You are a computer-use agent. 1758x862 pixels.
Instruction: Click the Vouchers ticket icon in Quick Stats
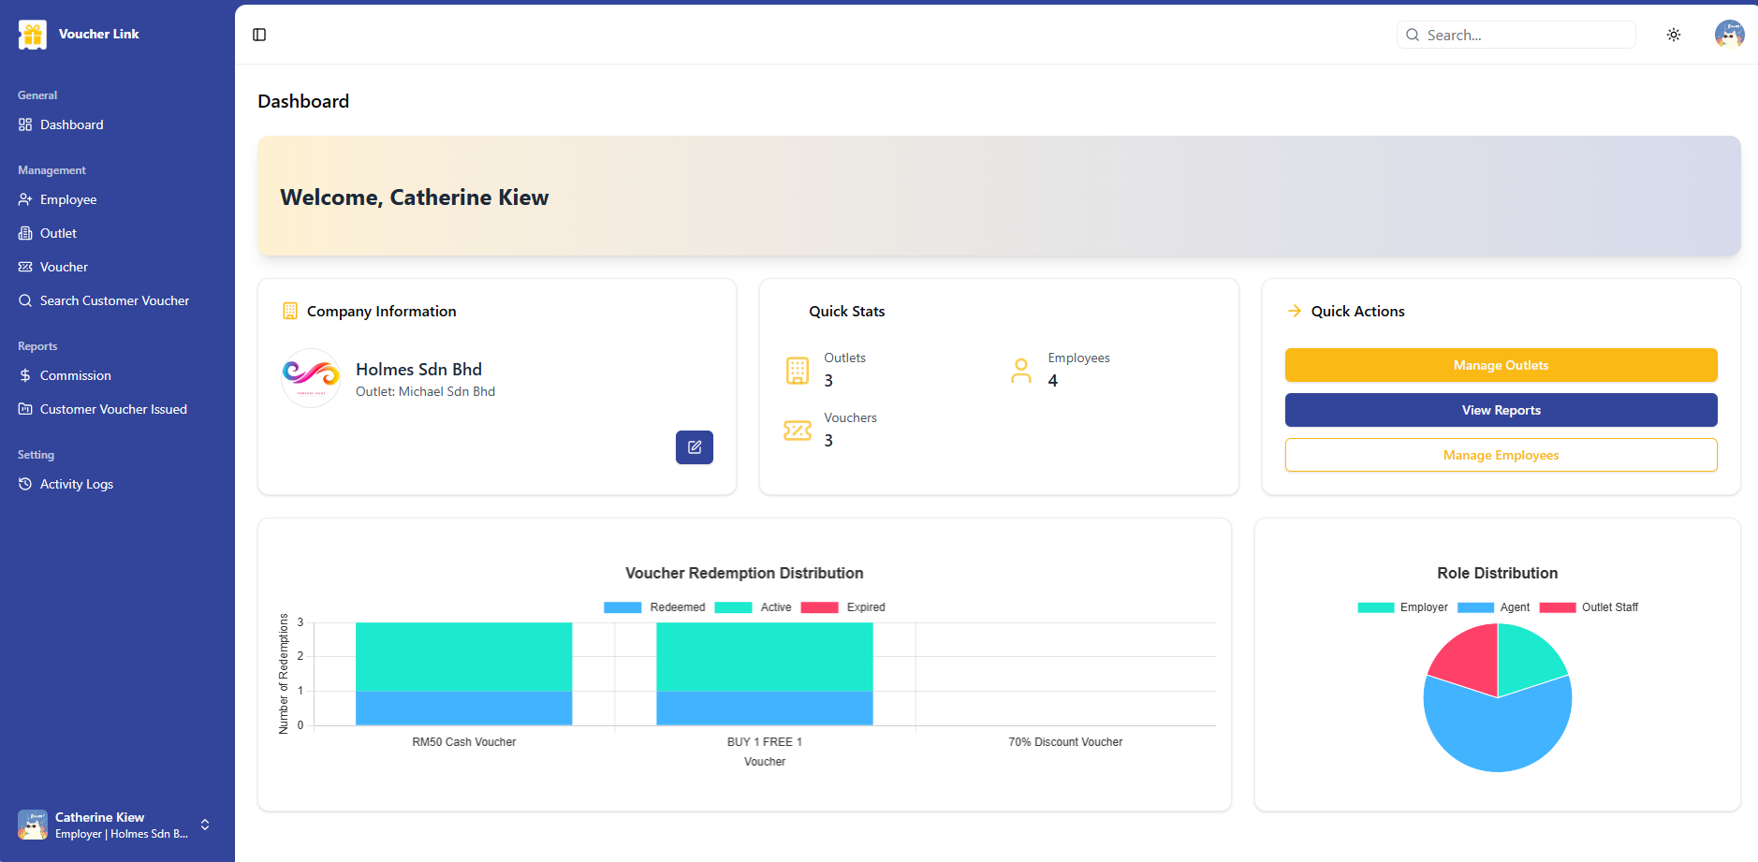click(797, 431)
